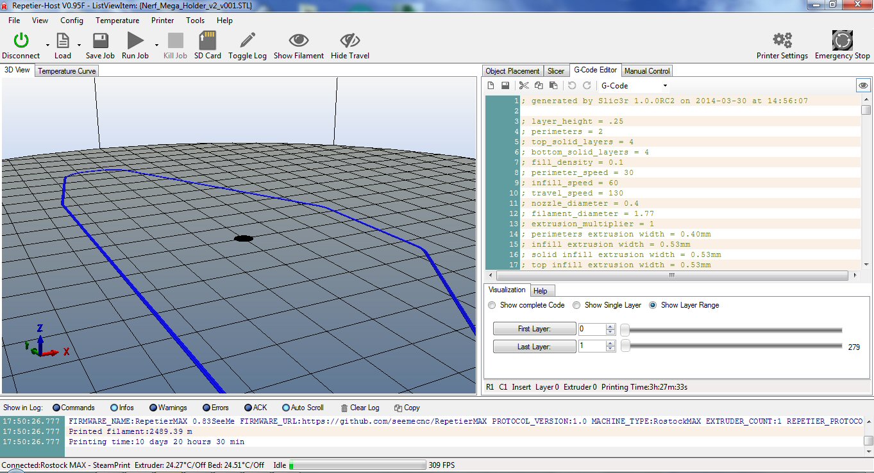
Task: Open Printer Settings gears icon
Action: tap(782, 41)
